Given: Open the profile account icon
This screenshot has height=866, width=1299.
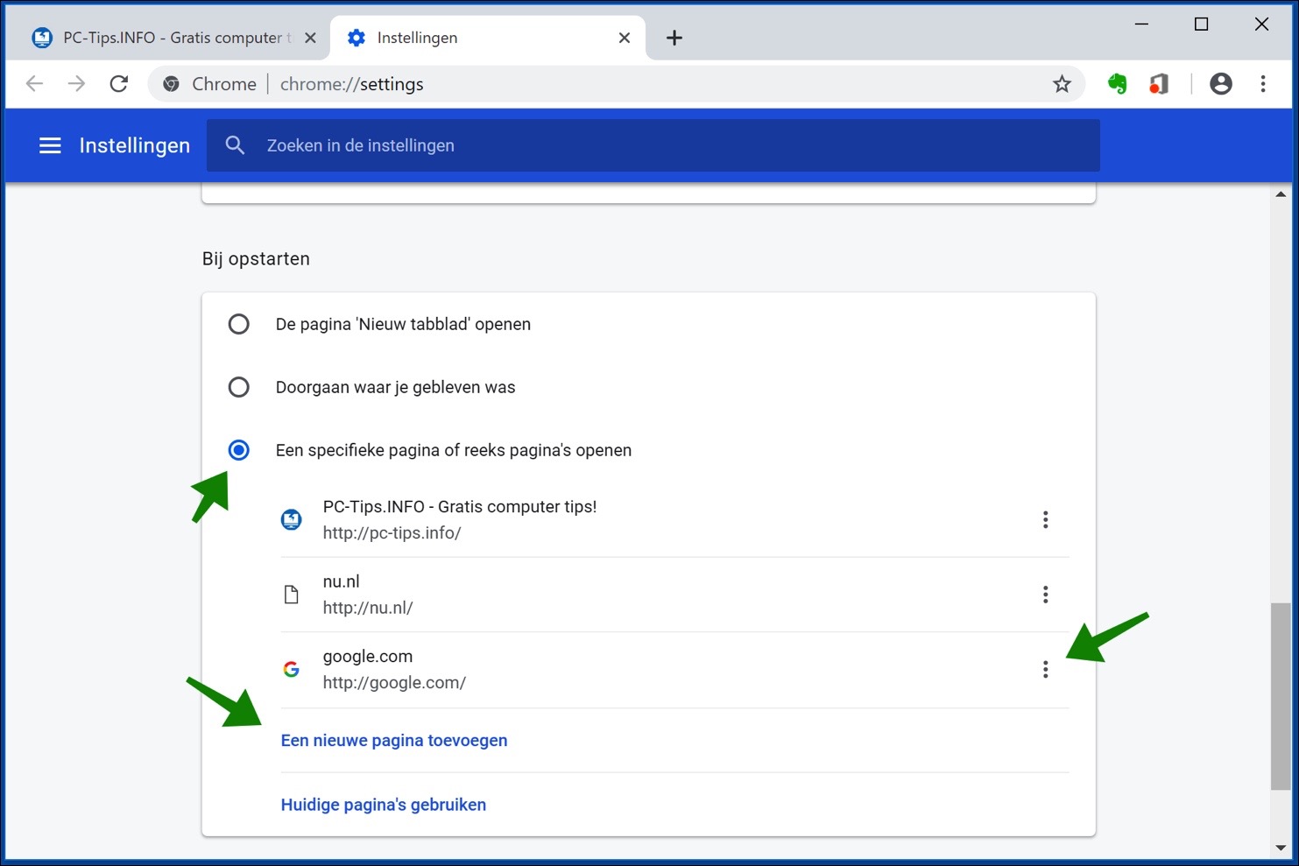Looking at the screenshot, I should [1220, 84].
